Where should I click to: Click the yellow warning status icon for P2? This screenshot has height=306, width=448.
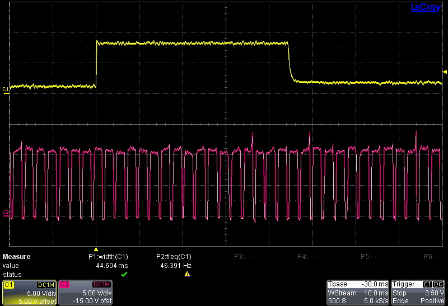click(187, 274)
